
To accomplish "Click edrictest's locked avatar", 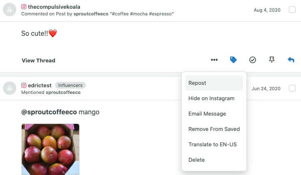I will (10, 88).
